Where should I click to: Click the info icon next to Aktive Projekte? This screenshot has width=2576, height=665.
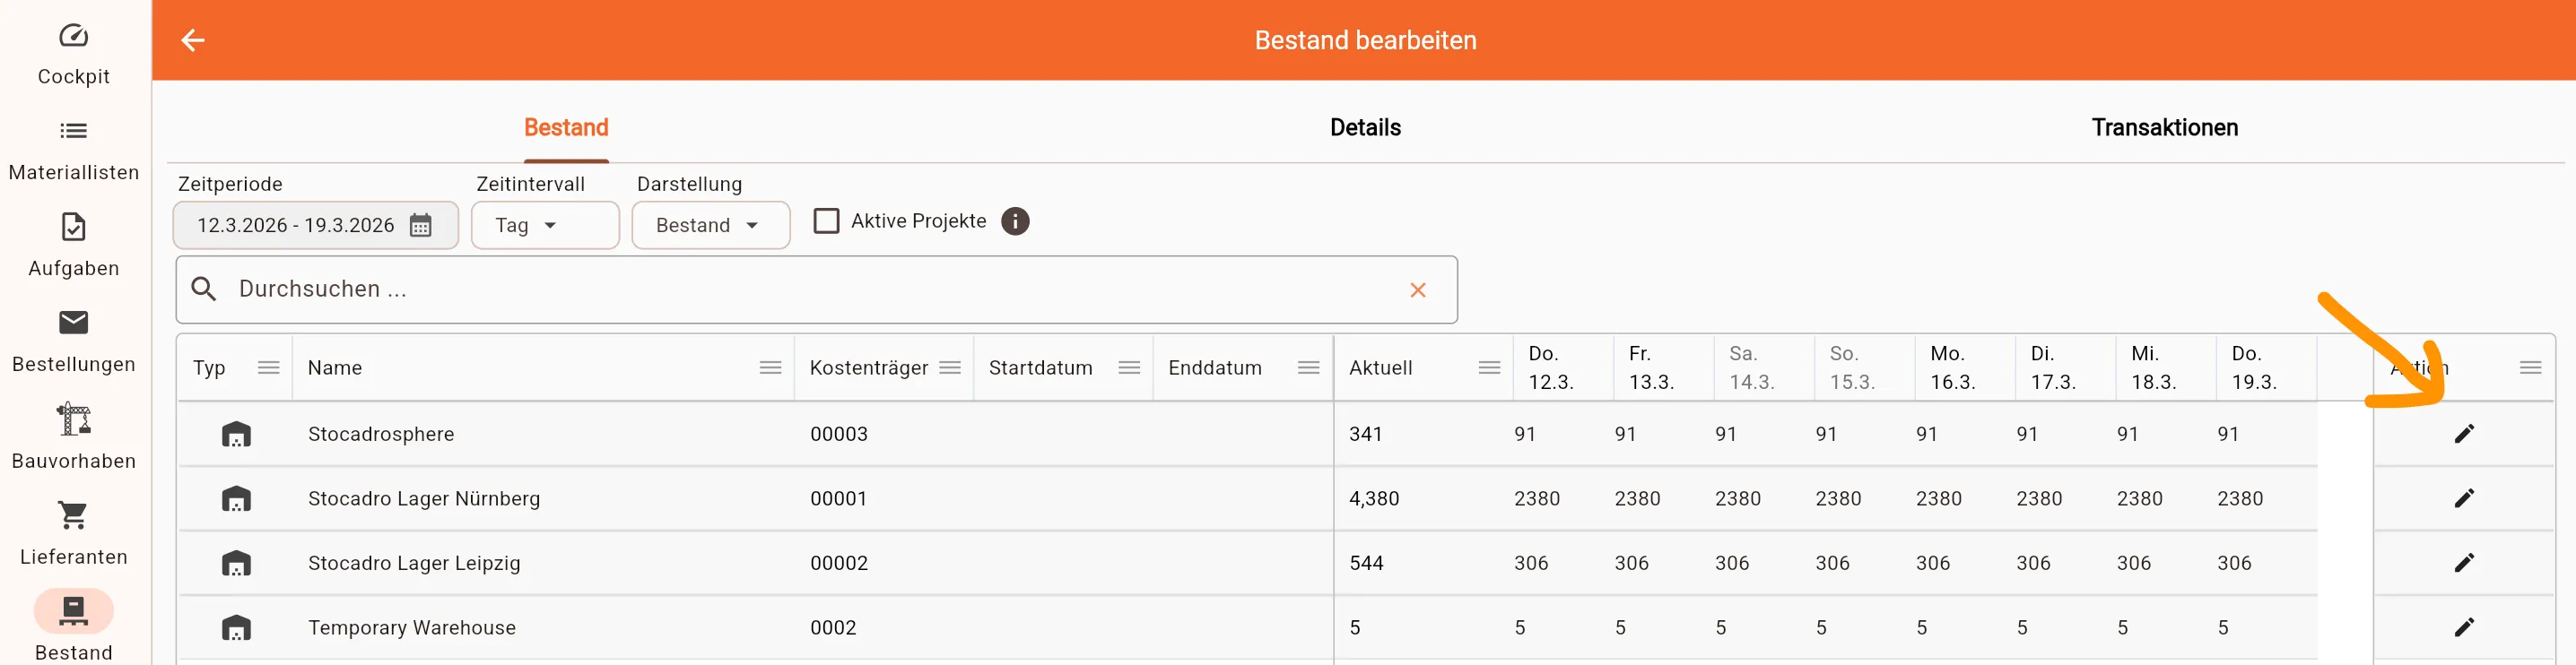(1016, 220)
